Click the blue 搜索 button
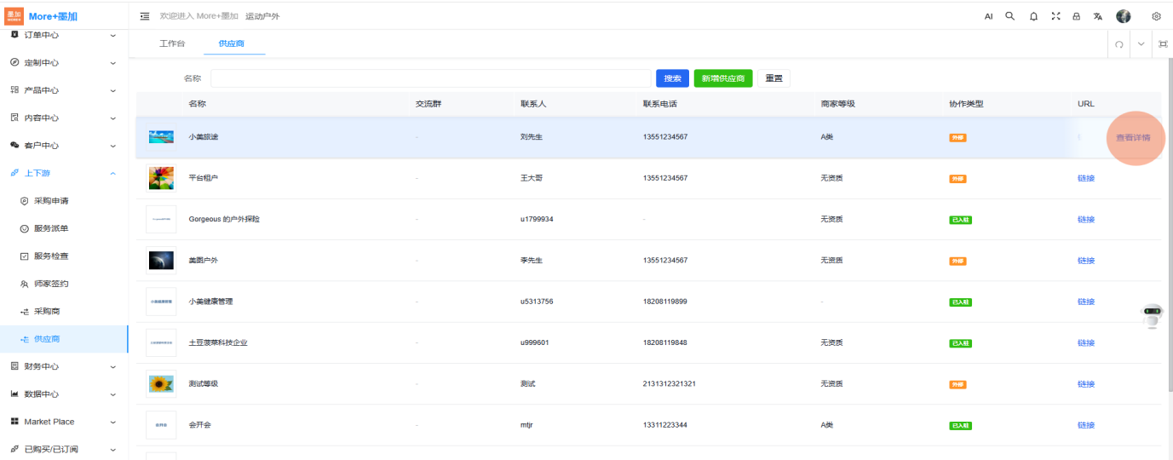 pyautogui.click(x=672, y=78)
